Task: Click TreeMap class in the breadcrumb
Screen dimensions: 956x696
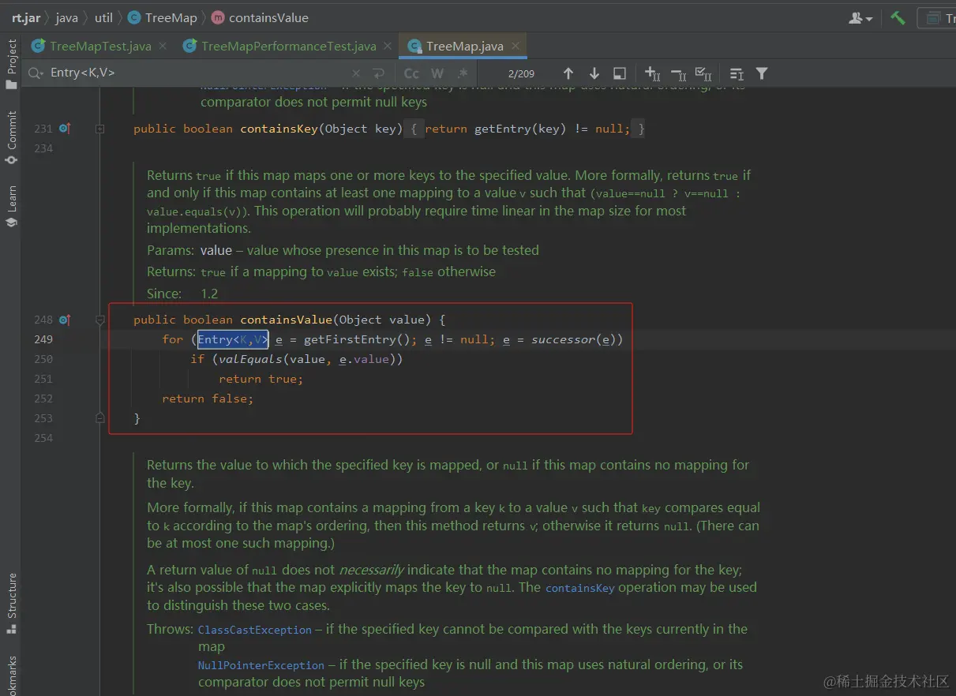Action: [x=163, y=17]
